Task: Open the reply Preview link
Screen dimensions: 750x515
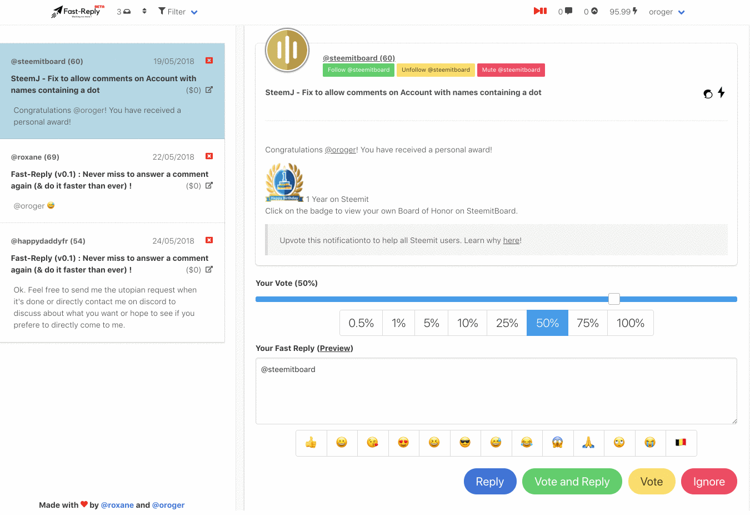Action: point(335,348)
